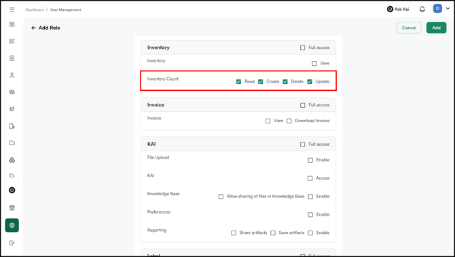Go to Dashboard breadcrumb
Viewport: 455px width, 257px height.
[34, 9]
